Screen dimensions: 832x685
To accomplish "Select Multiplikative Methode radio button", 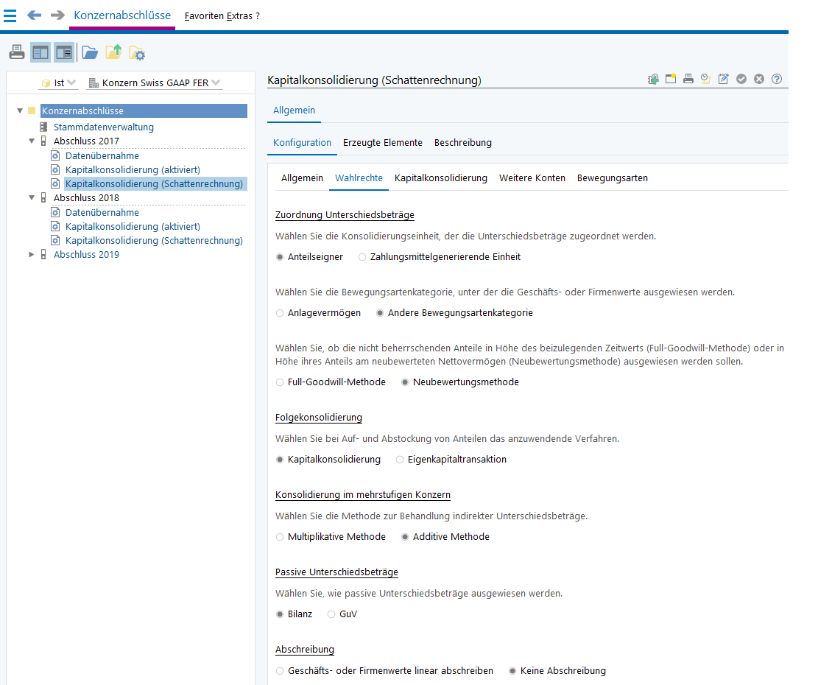I will click(280, 538).
